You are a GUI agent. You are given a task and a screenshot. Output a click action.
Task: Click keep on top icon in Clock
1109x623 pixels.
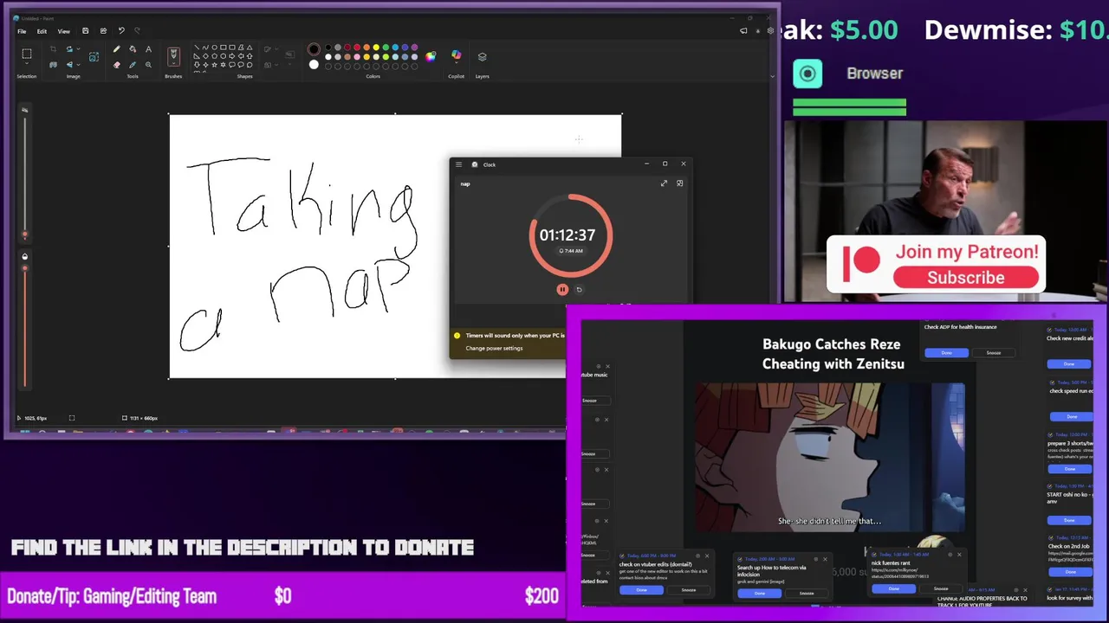[679, 183]
